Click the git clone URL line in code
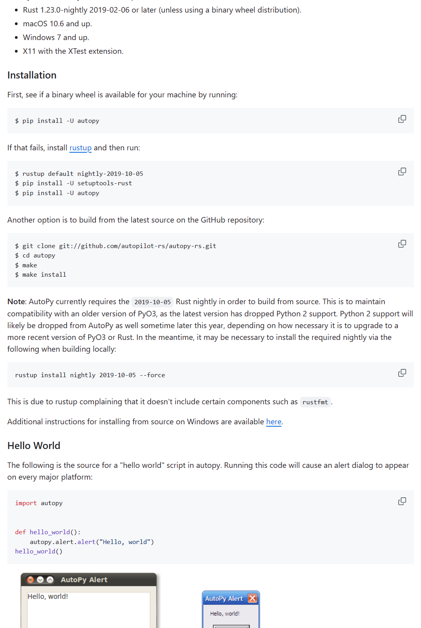 click(x=116, y=246)
